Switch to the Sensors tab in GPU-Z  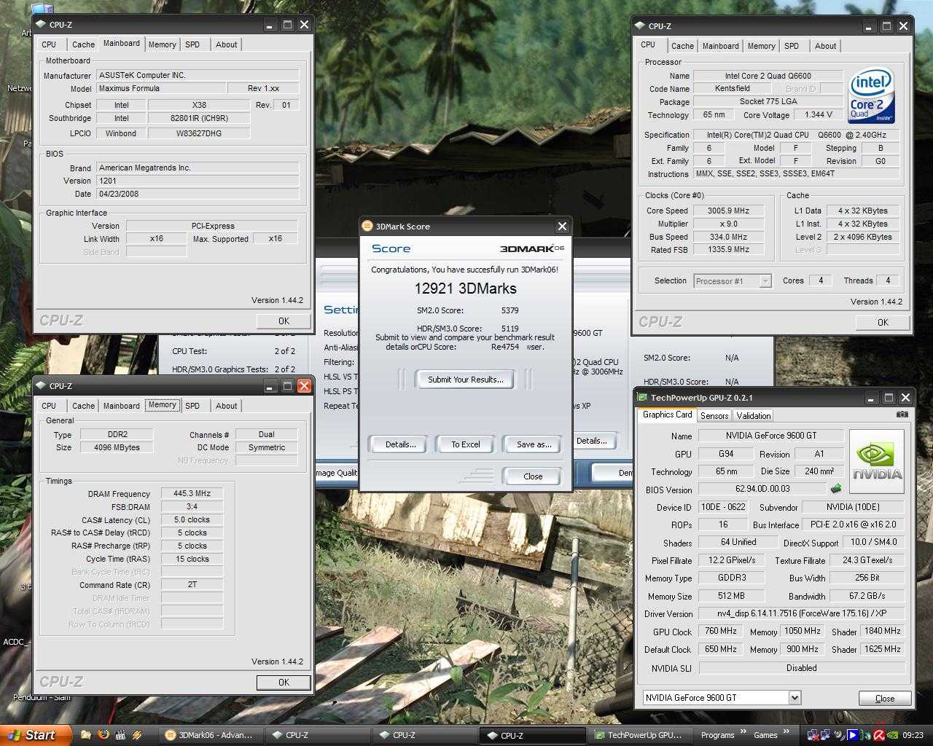pos(714,415)
